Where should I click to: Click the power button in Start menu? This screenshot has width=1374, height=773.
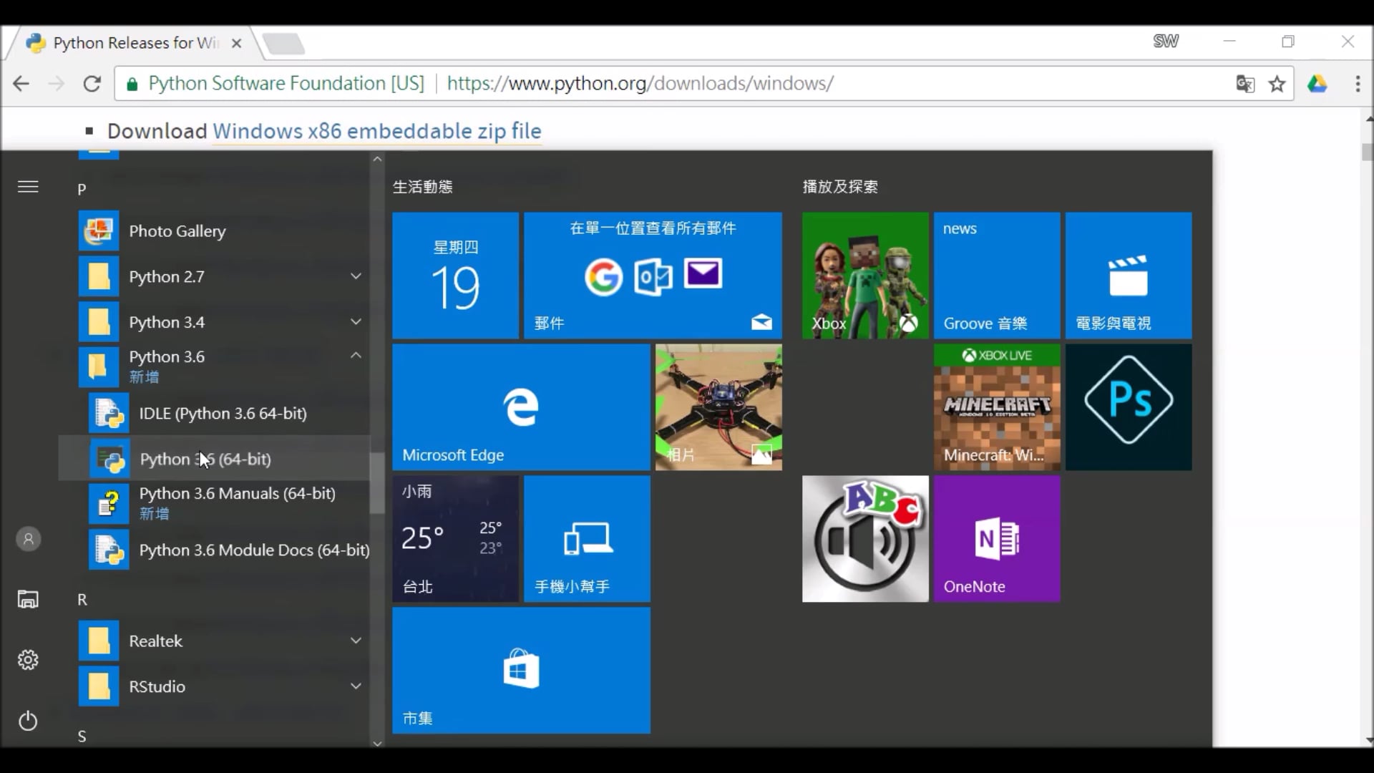point(28,721)
